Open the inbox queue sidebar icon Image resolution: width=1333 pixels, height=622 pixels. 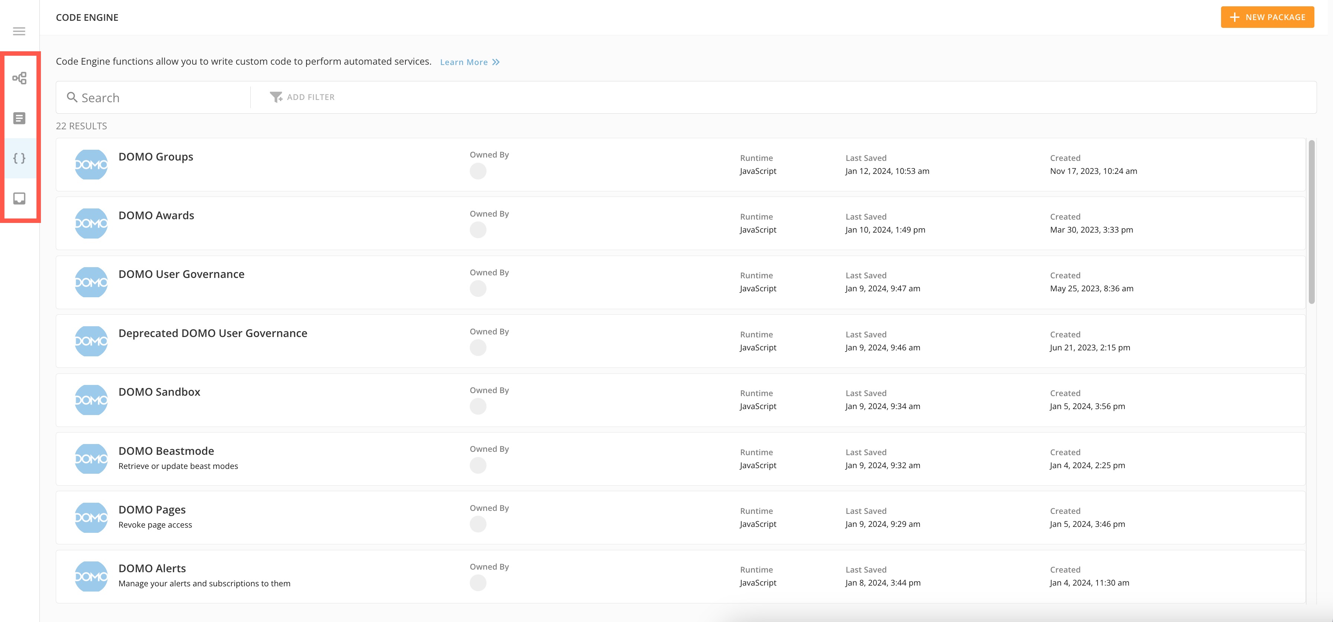click(19, 198)
